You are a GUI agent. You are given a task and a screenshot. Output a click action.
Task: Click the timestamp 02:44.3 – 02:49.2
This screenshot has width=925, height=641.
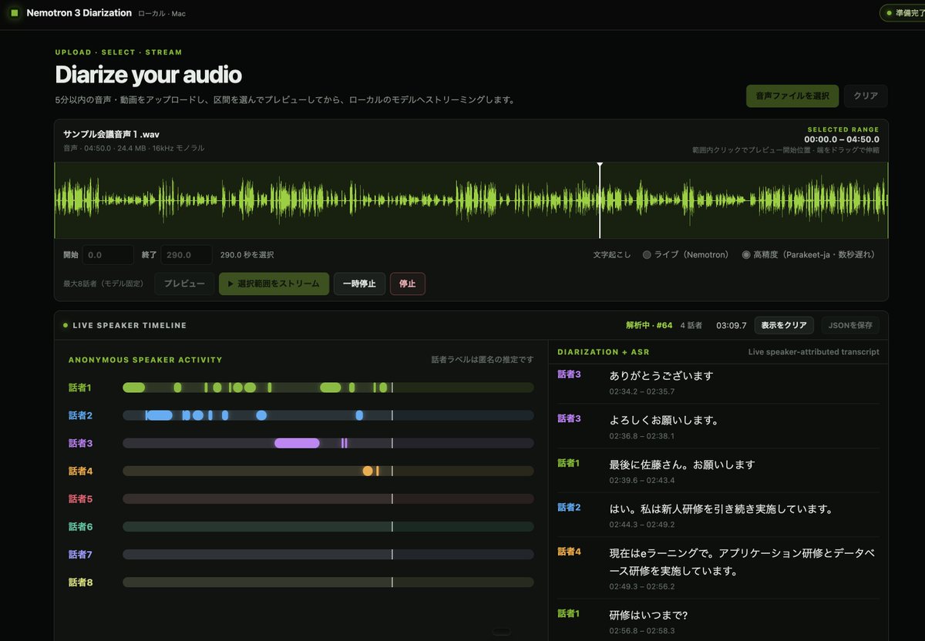click(641, 525)
